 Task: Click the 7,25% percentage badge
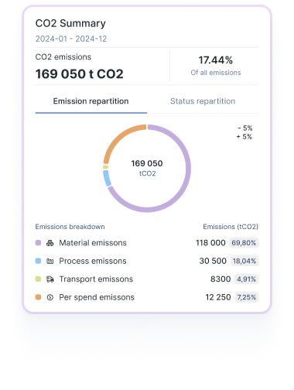tap(246, 297)
